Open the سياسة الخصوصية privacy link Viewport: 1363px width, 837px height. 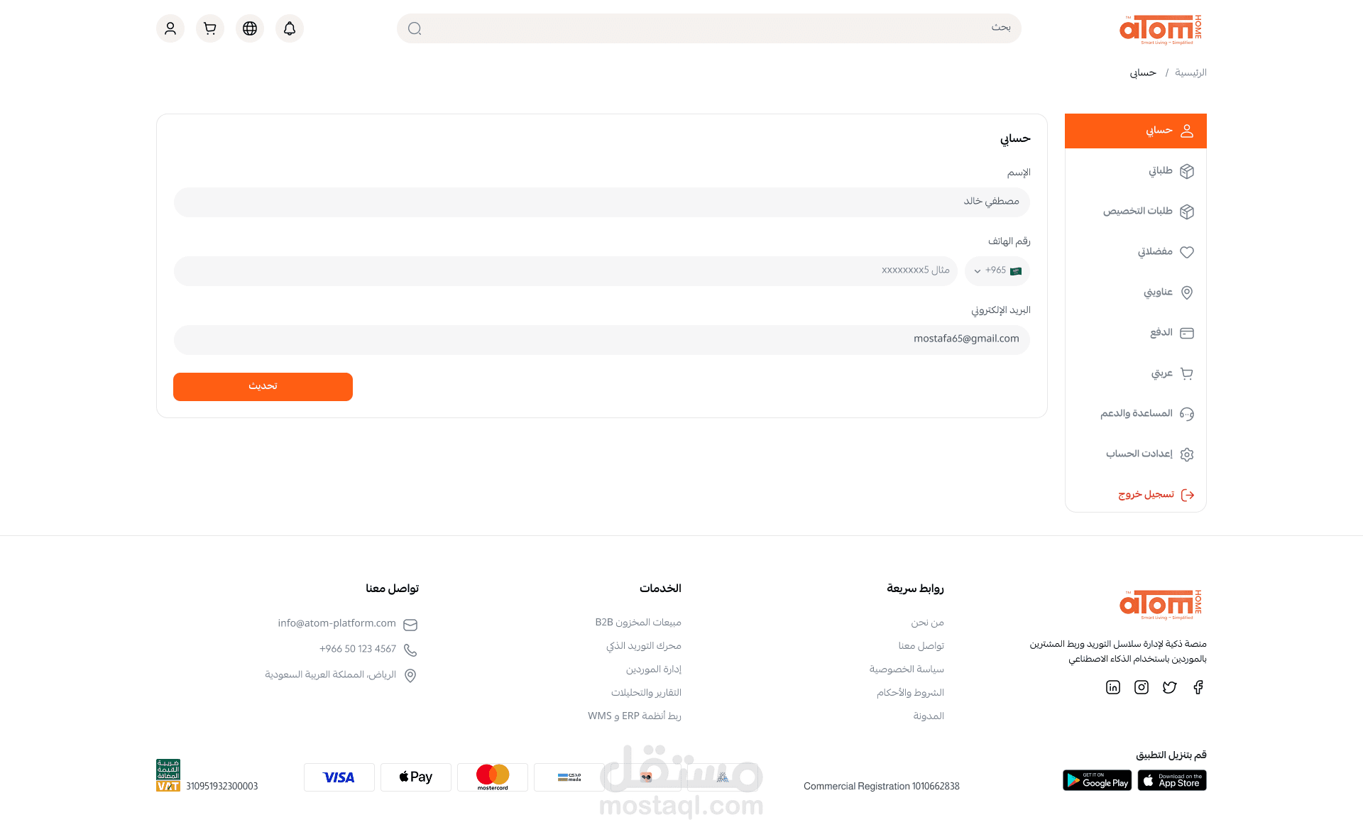[x=907, y=669]
